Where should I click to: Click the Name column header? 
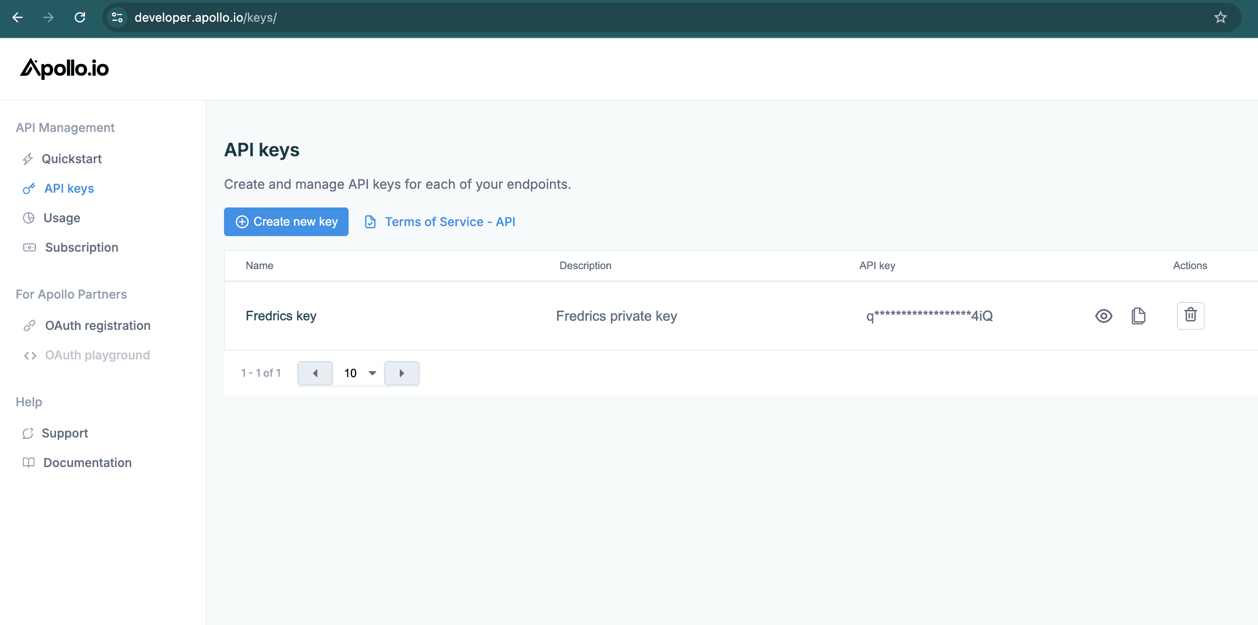pyautogui.click(x=259, y=266)
